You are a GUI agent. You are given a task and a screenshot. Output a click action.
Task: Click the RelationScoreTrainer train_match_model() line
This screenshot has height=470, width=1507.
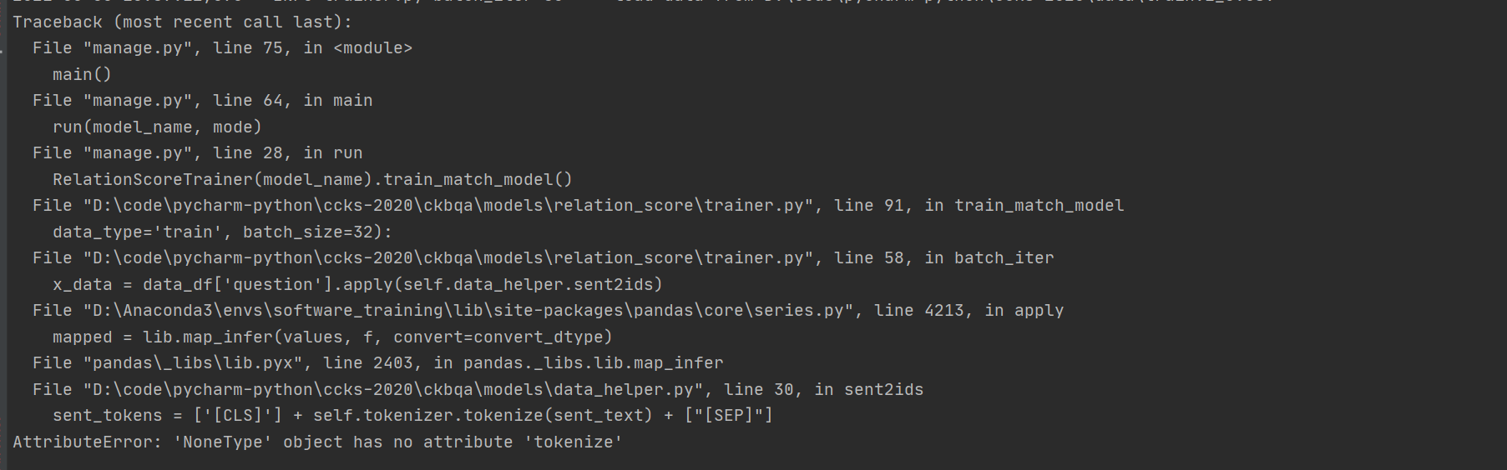click(x=312, y=180)
